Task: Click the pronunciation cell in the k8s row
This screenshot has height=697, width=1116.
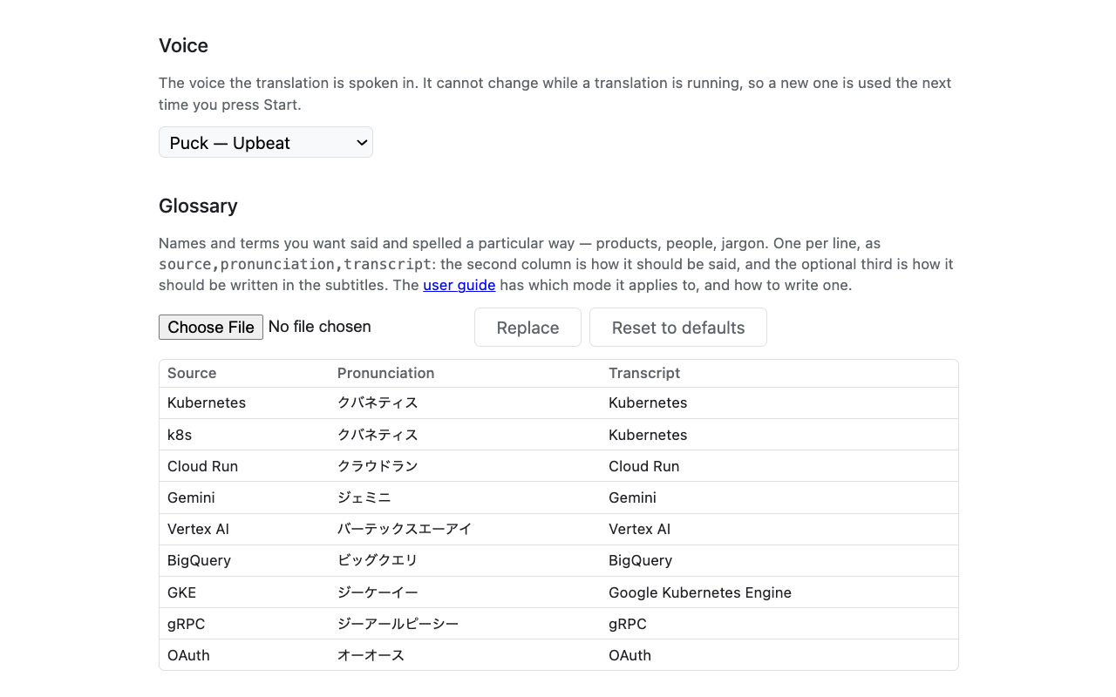Action: point(465,435)
